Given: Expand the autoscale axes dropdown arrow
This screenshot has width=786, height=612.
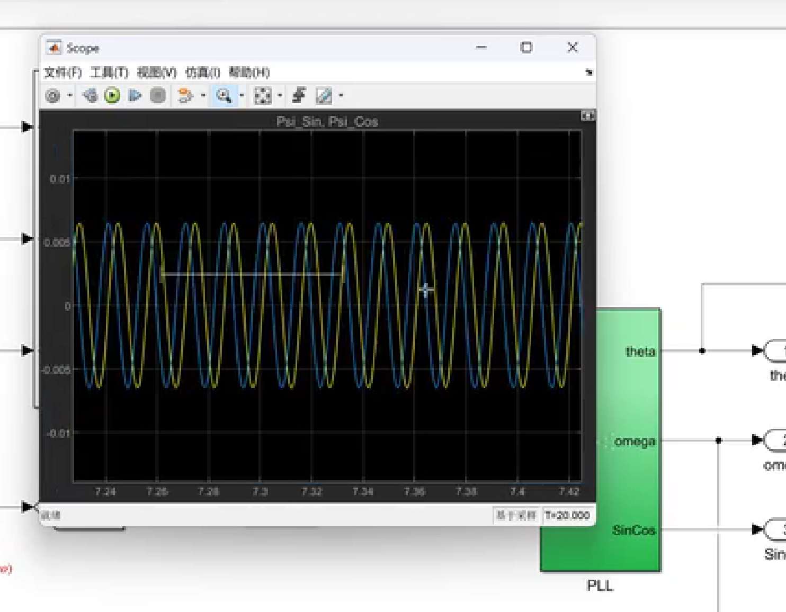Looking at the screenshot, I should (280, 96).
